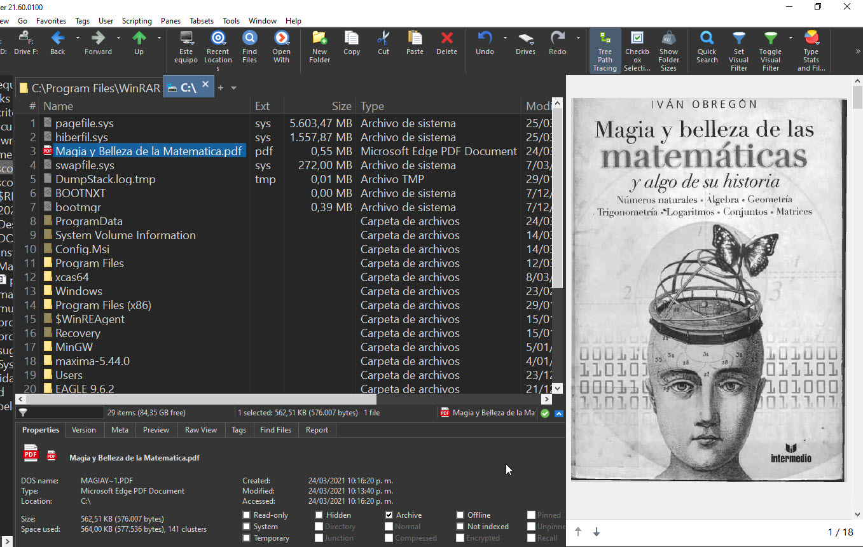This screenshot has height=547, width=863.
Task: Show Folder Sizes toolbar icon
Action: pos(668,38)
